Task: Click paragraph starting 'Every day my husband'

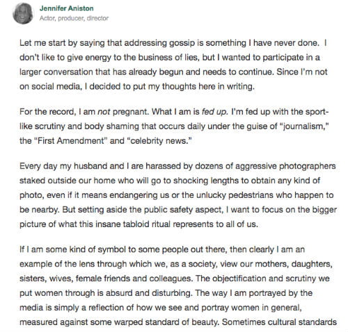Action: [x=178, y=195]
